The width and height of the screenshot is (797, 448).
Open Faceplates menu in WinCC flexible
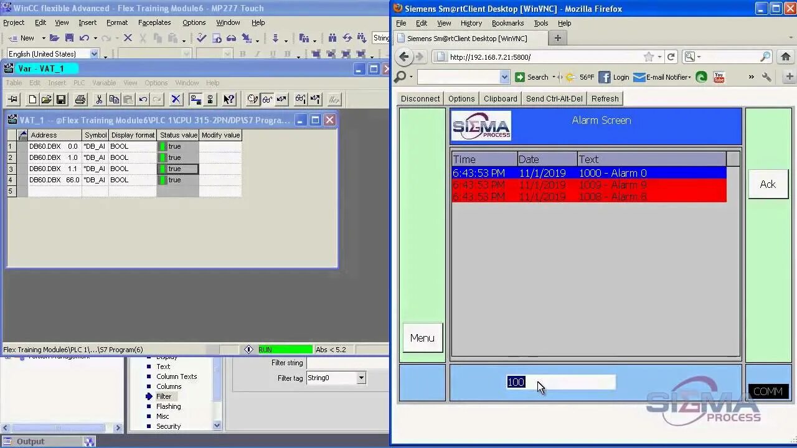(x=154, y=22)
